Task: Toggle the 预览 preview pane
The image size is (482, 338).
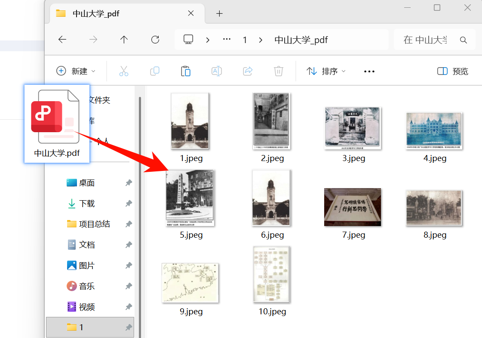Action: [x=452, y=71]
